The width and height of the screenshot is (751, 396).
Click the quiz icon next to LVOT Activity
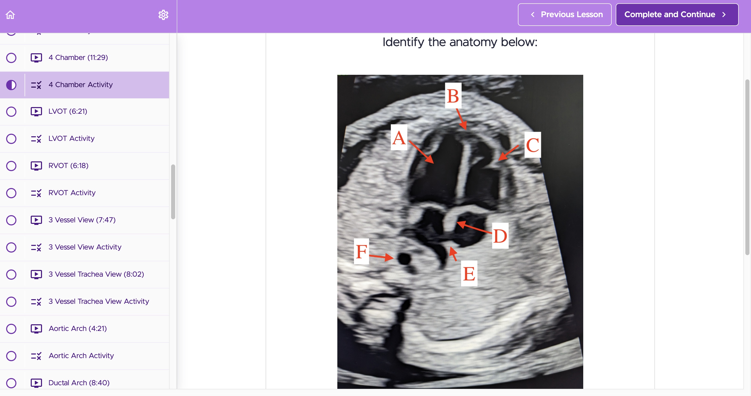[x=36, y=139]
